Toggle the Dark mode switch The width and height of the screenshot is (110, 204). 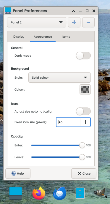click(x=83, y=56)
